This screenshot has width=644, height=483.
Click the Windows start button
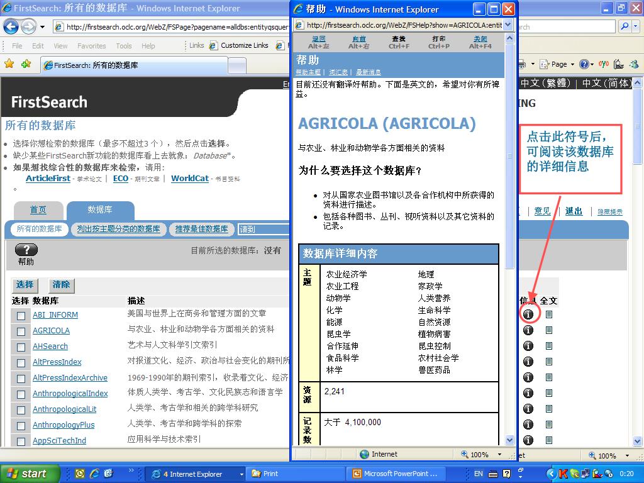point(30,474)
